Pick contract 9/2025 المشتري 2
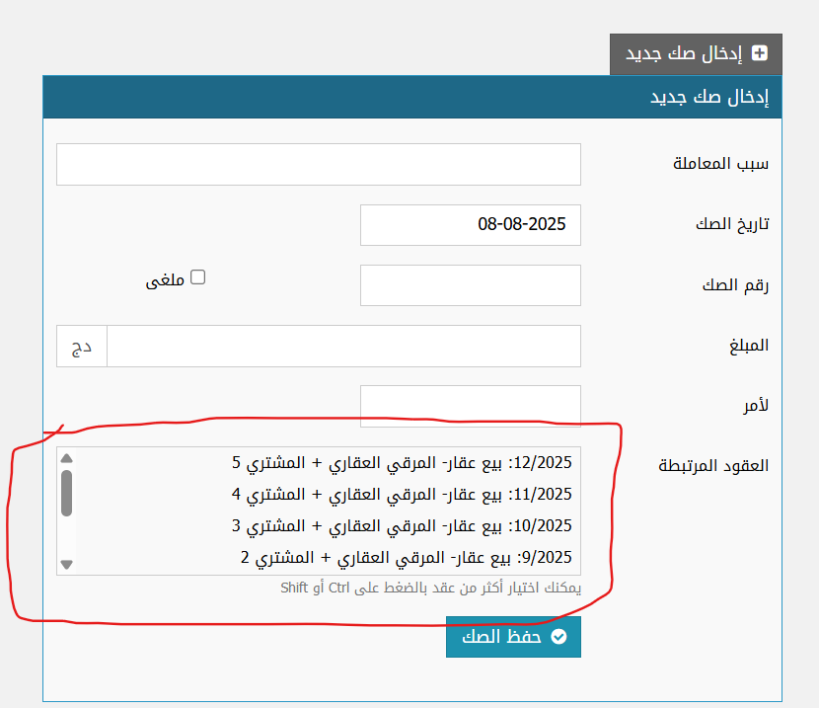Viewport: 819px width, 708px height. pos(406,557)
